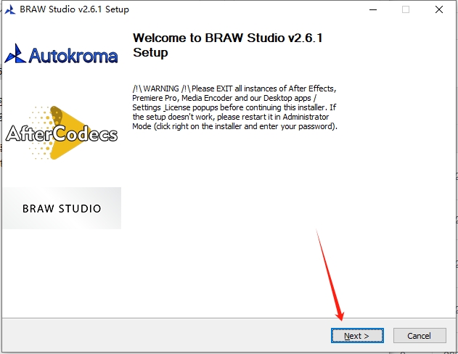
Task: Minimize the BRAW Studio Setup window
Action: 373,9
